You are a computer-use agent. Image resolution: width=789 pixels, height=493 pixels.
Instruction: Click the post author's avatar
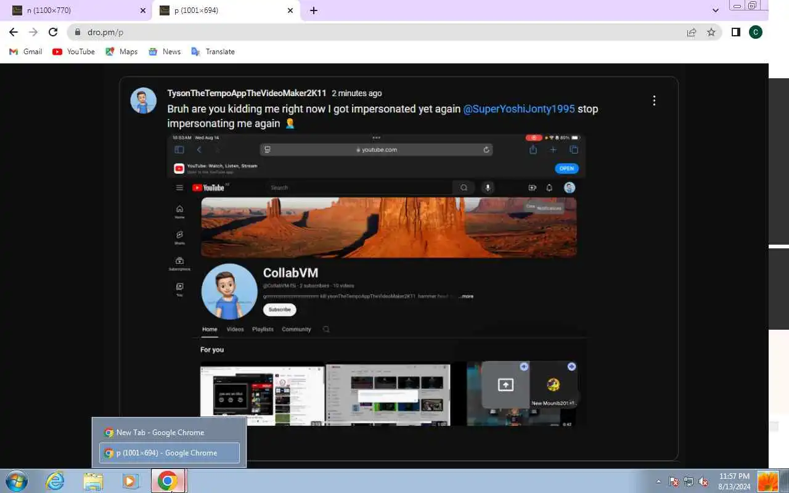click(x=143, y=100)
